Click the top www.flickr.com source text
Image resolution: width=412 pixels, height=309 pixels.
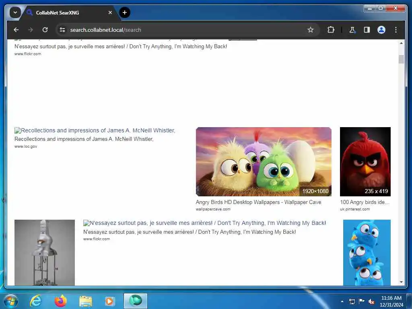[28, 54]
